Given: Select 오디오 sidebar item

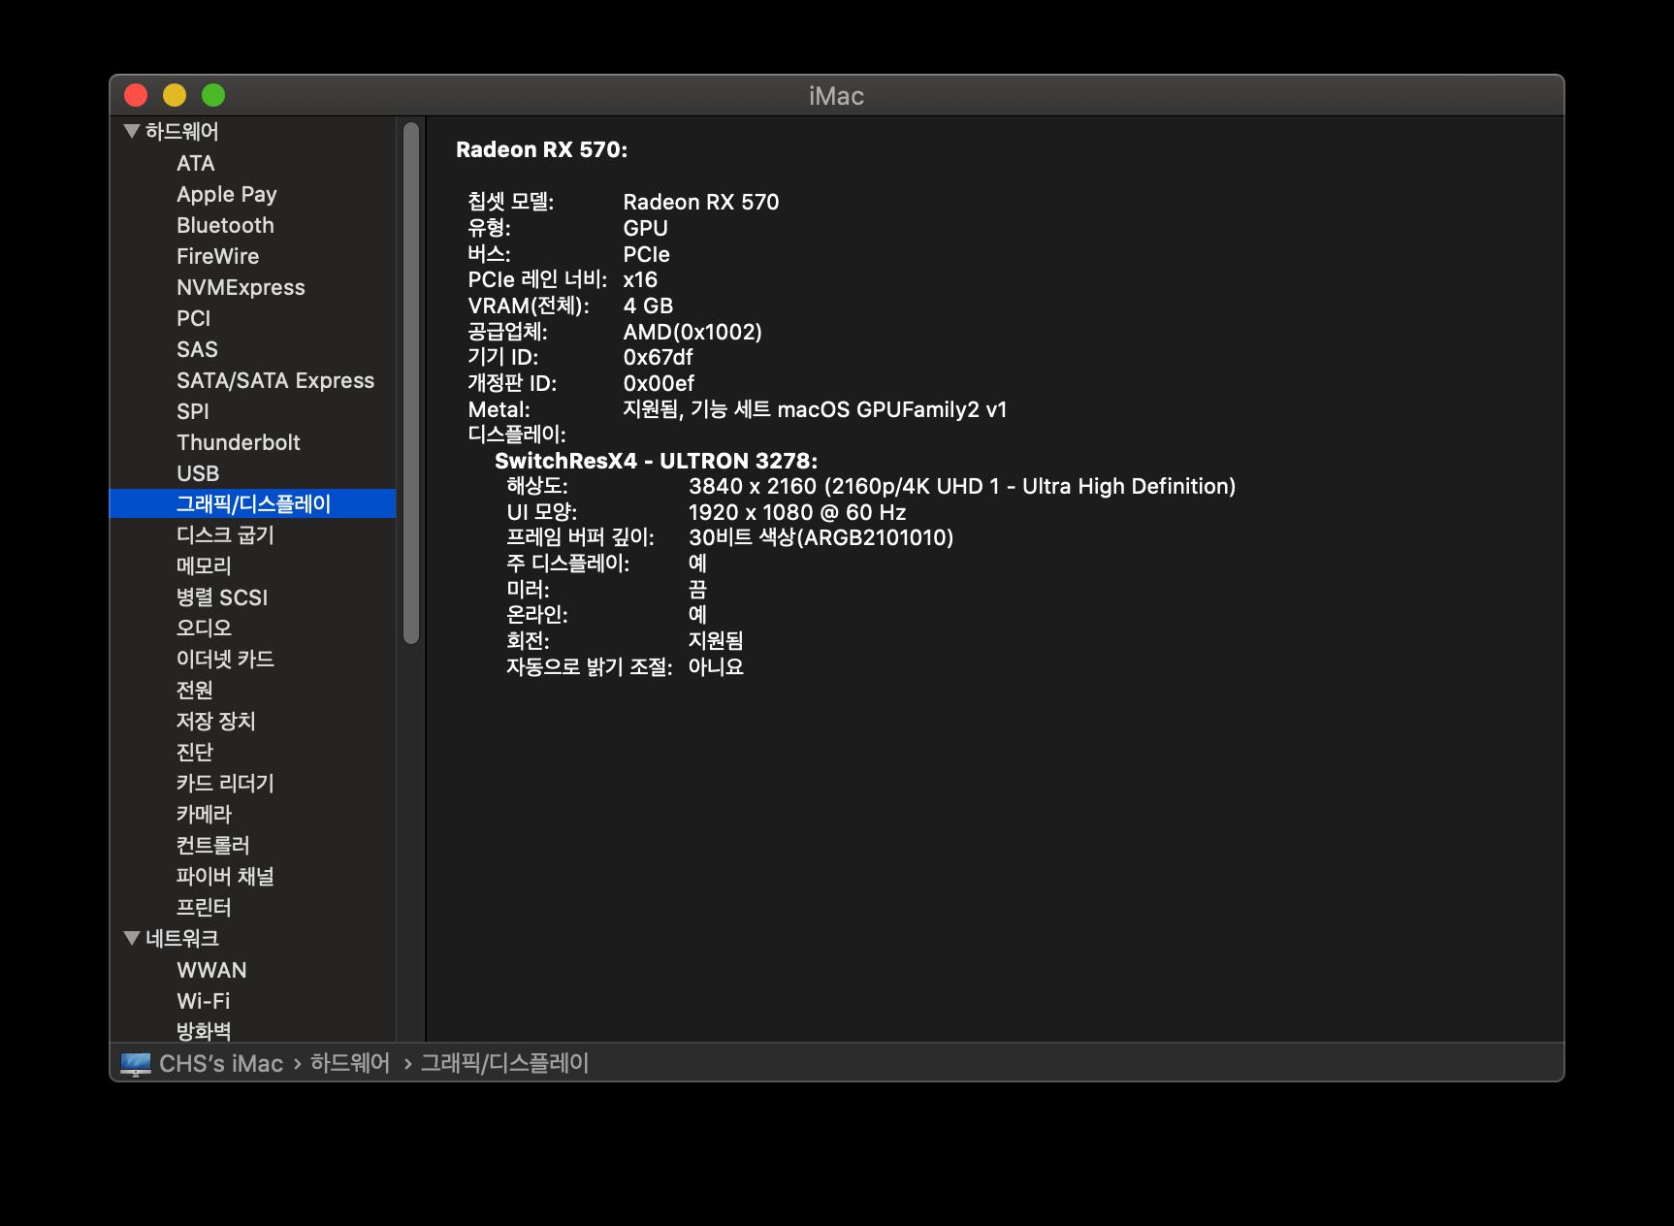Looking at the screenshot, I should (x=204, y=628).
